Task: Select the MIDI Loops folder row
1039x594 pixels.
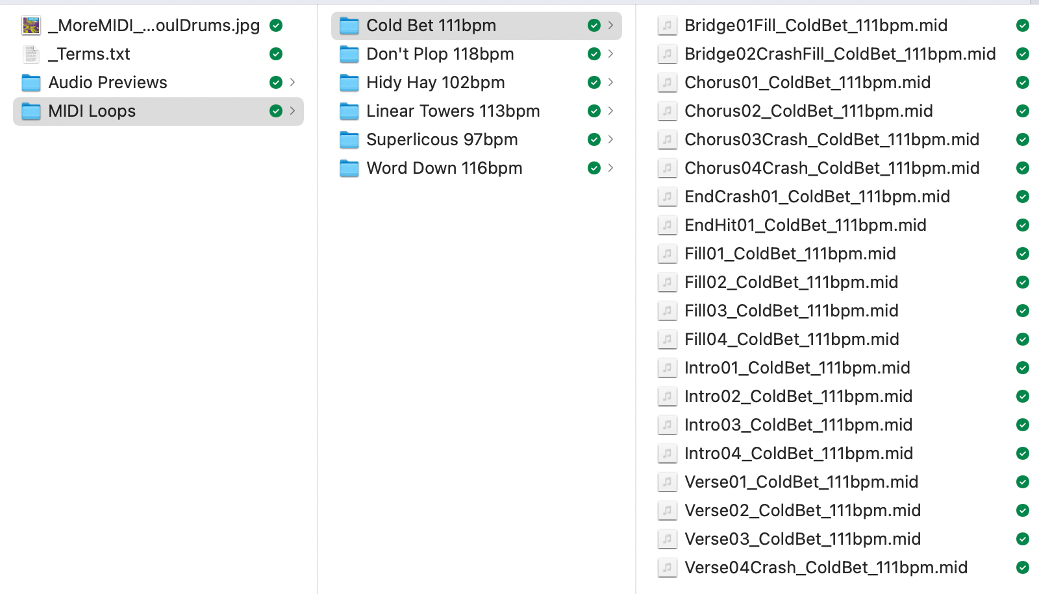Action: [92, 111]
